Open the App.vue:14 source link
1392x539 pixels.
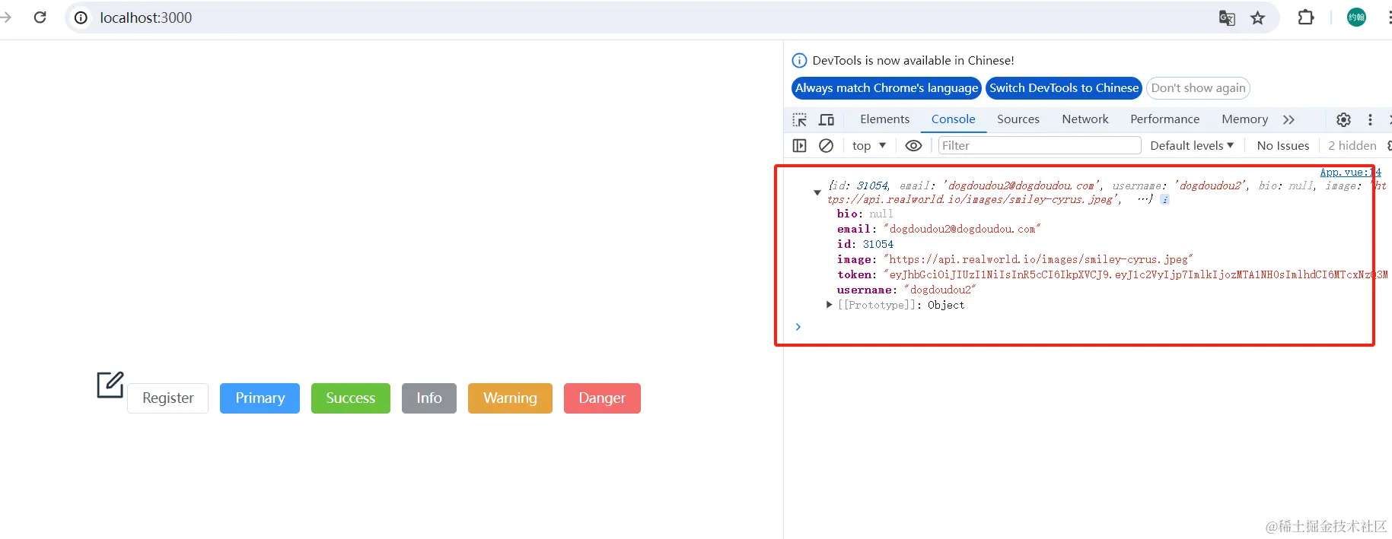pyautogui.click(x=1350, y=173)
